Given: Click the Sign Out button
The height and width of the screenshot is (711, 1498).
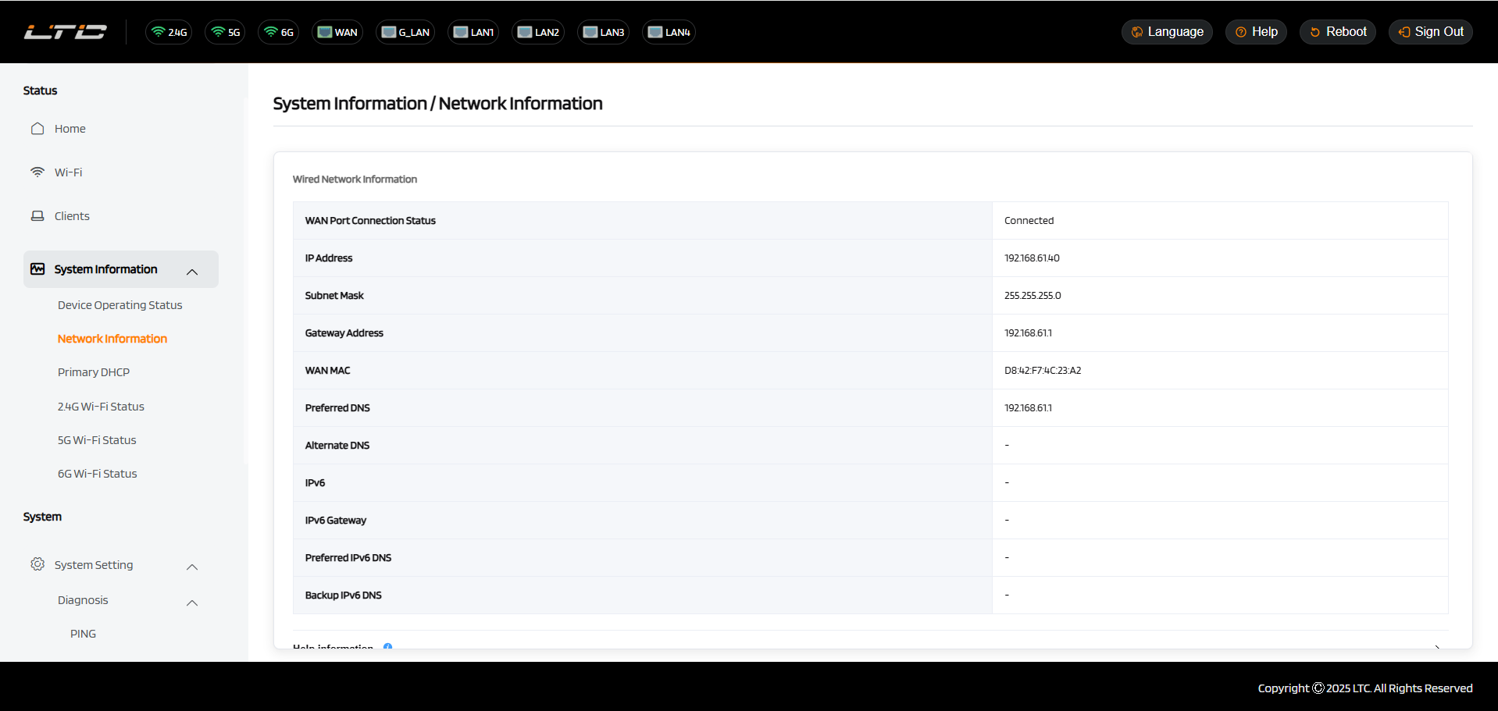Looking at the screenshot, I should (1430, 32).
